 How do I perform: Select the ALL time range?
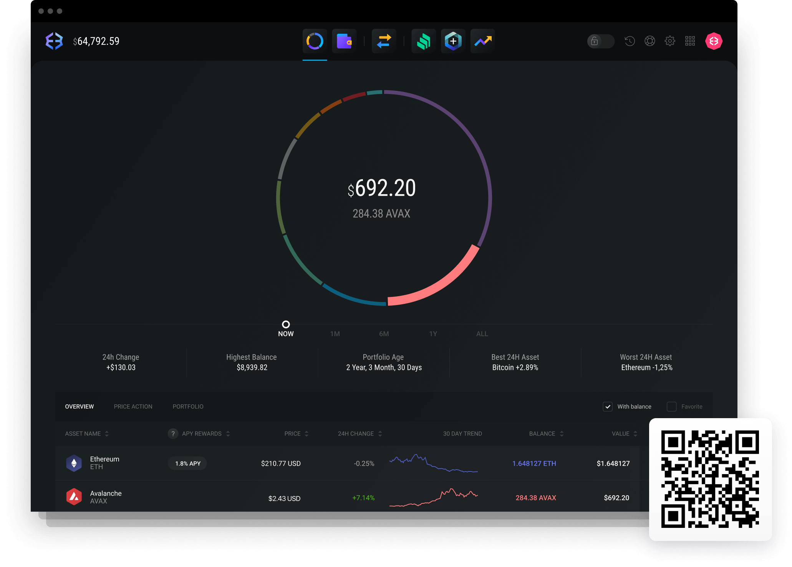point(482,334)
